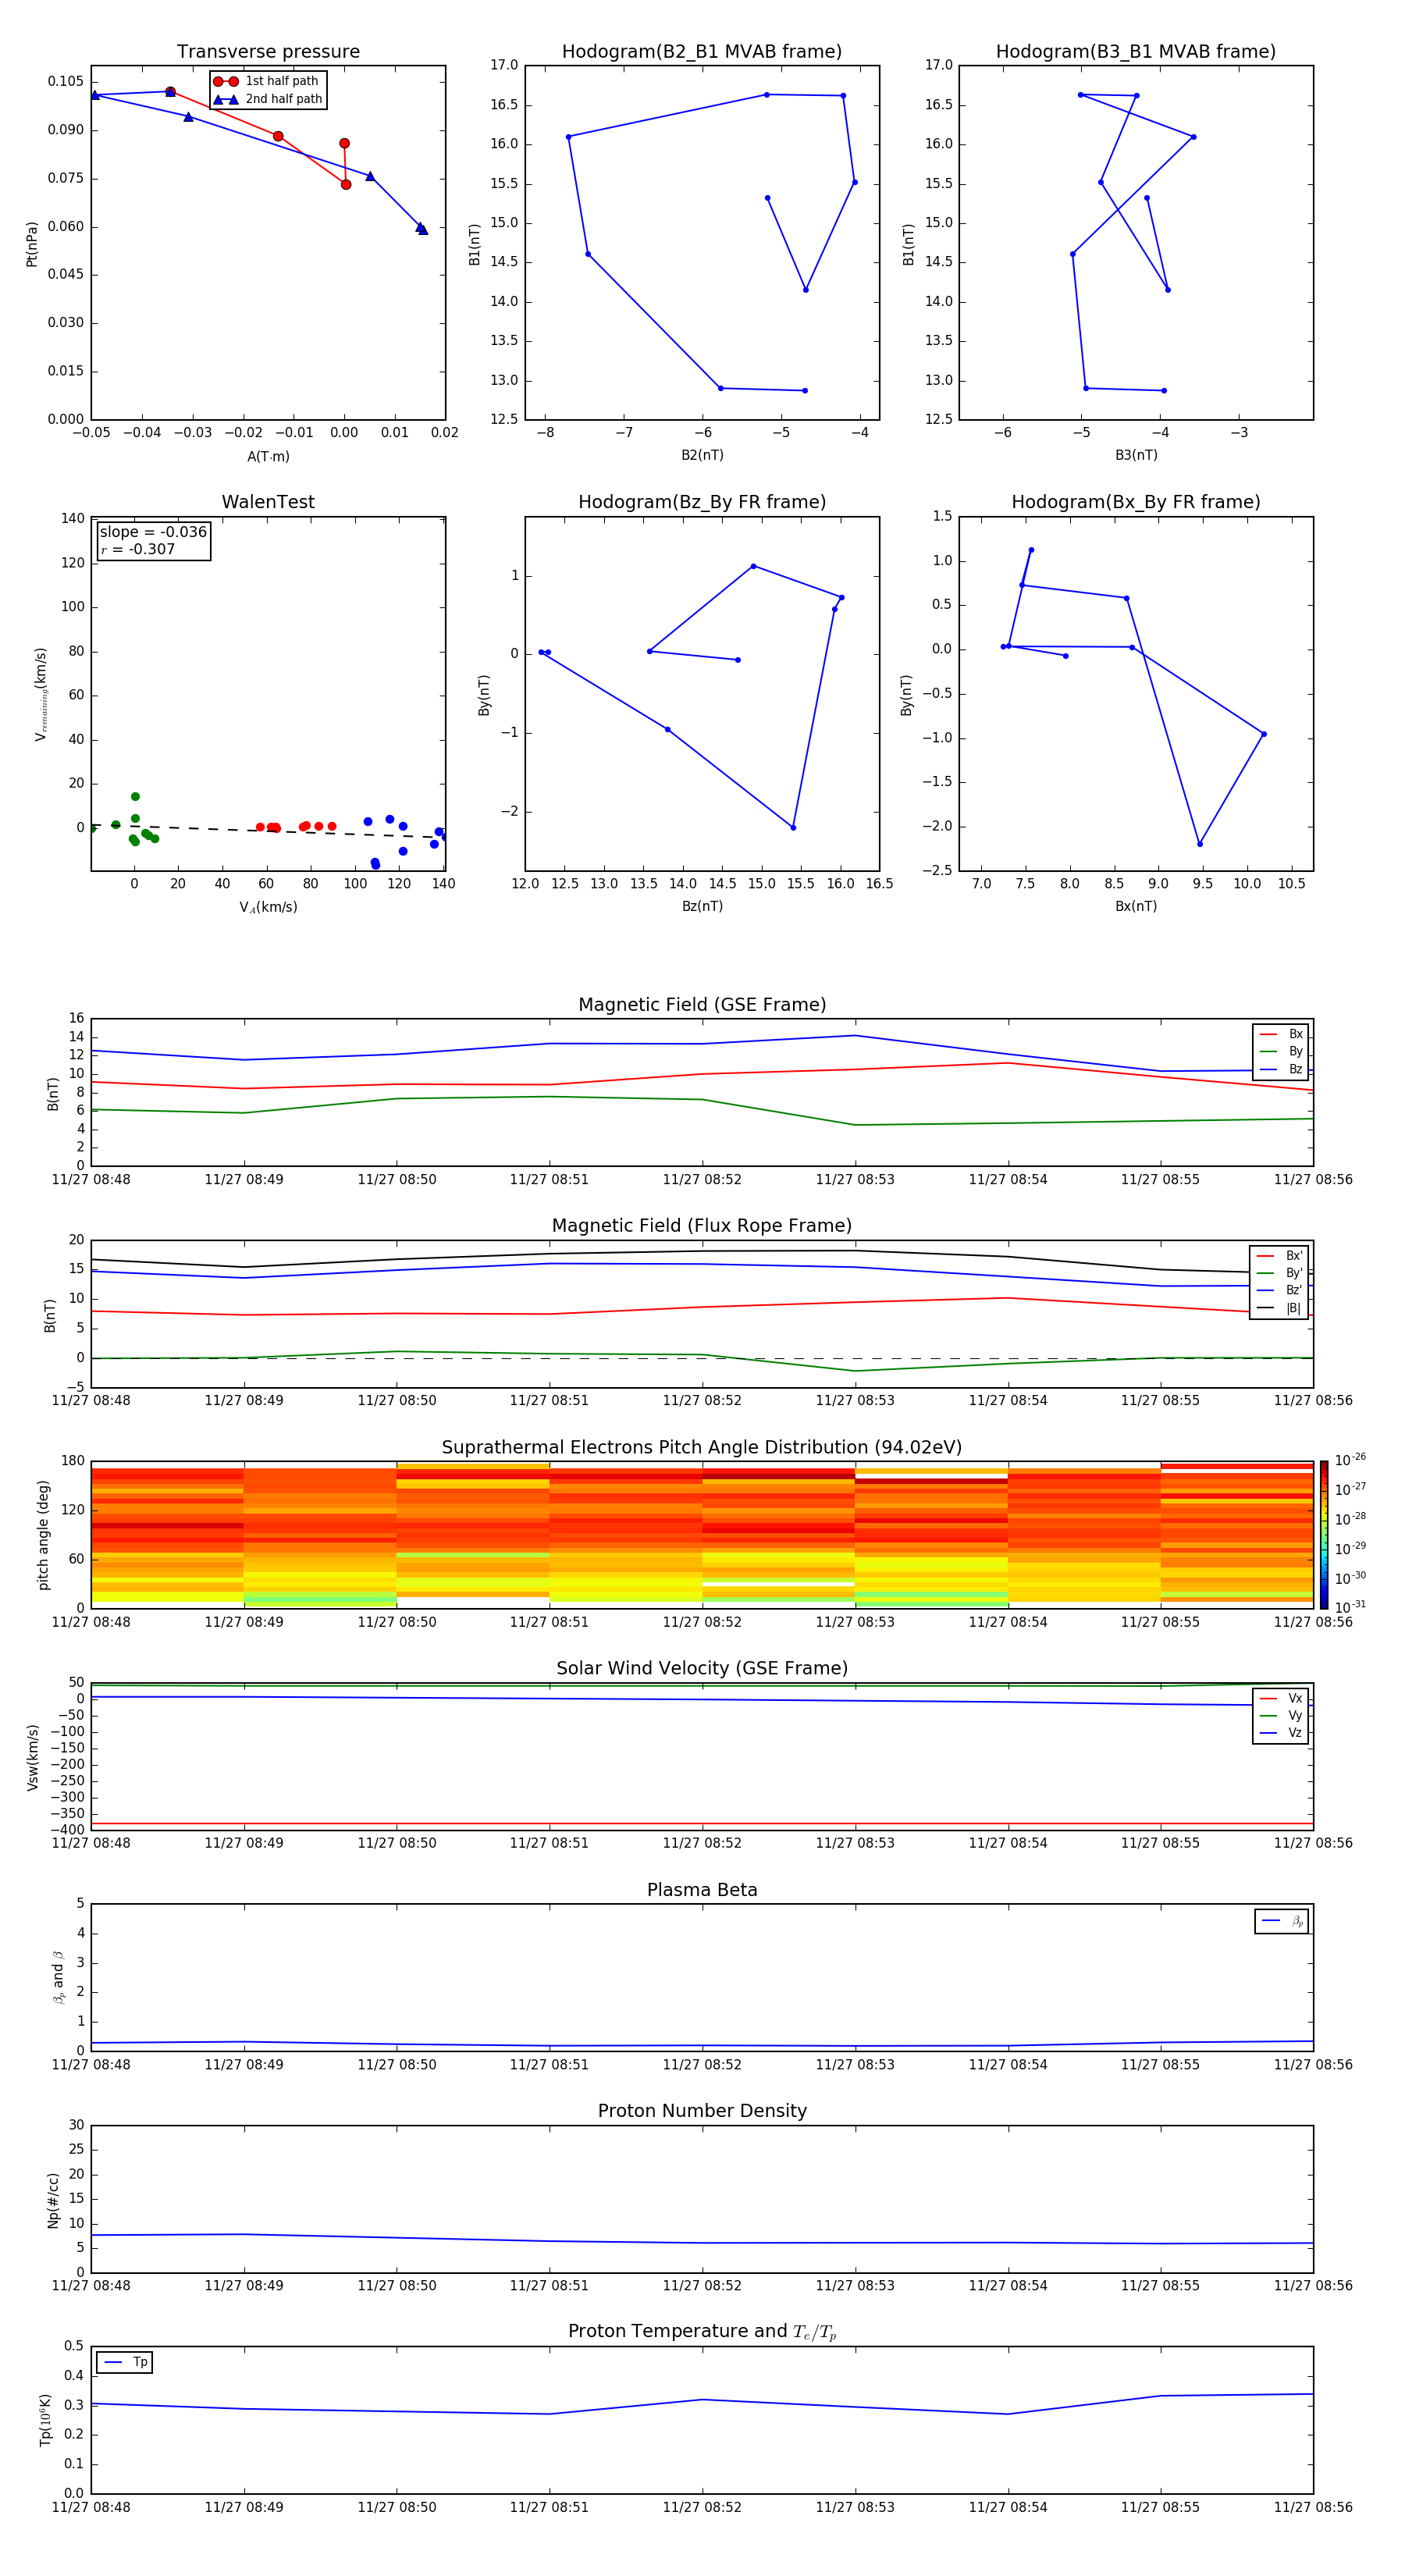Click the 'r = -0.307' annotation text
The image size is (1405, 2576).
138,549
